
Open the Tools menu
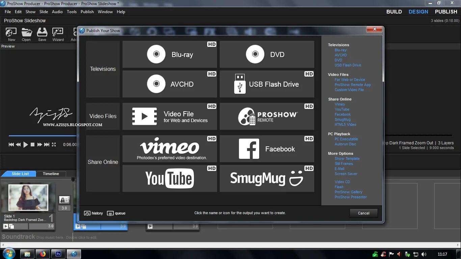72,11
